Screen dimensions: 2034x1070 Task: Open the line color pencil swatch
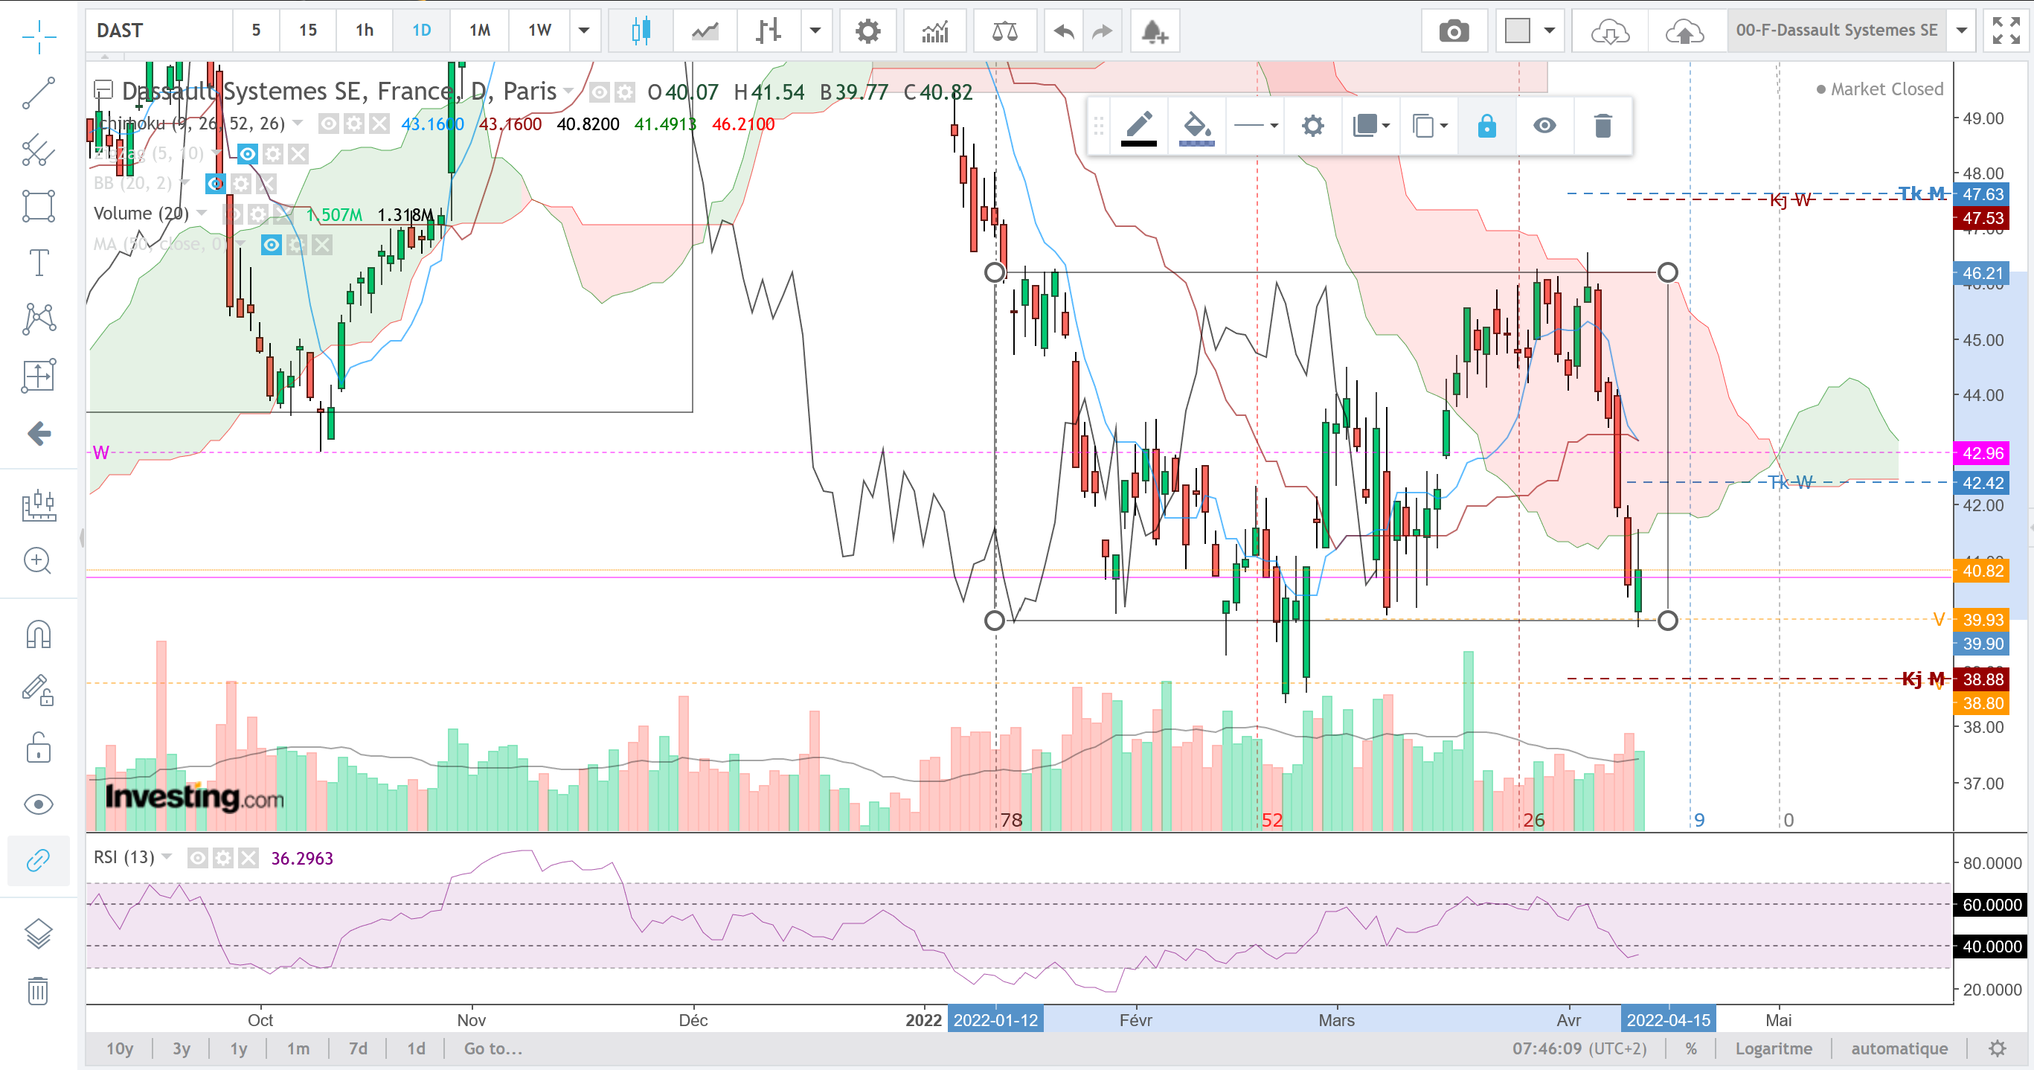[1138, 126]
